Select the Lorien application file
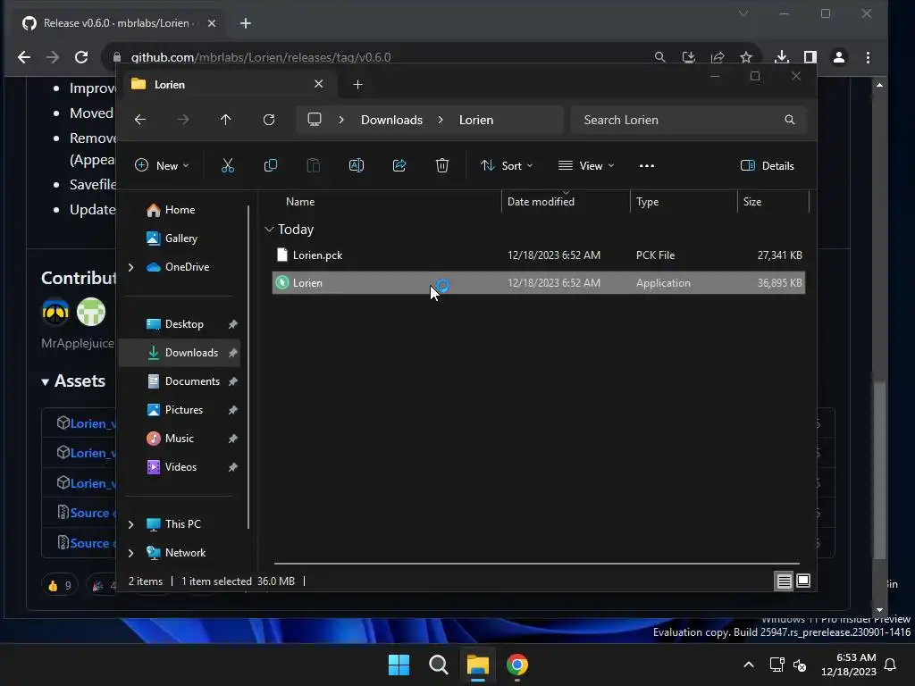915x686 pixels. (539, 283)
